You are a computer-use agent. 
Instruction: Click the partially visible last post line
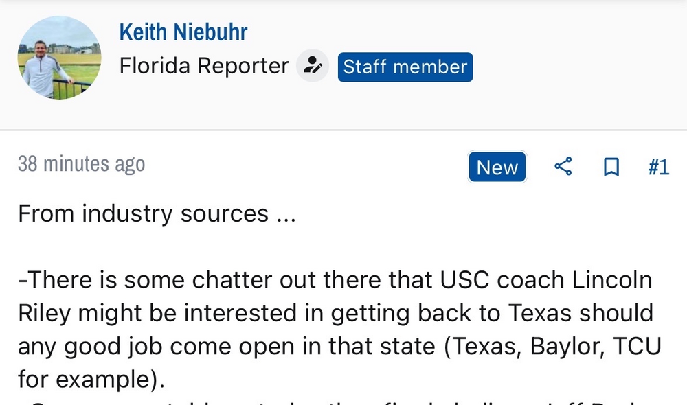pos(343,400)
